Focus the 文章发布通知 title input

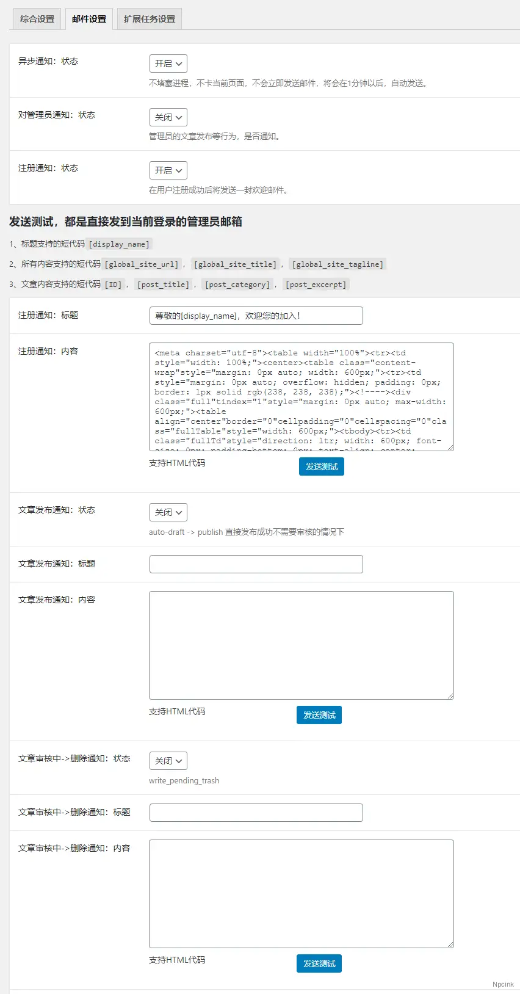pyautogui.click(x=256, y=564)
